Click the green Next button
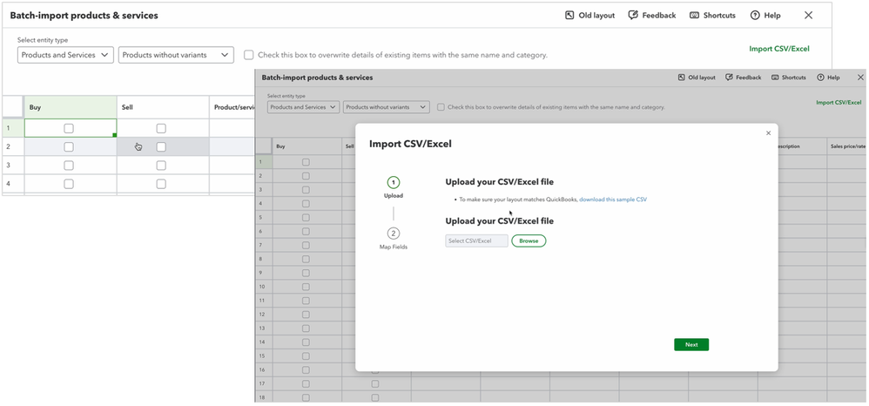The image size is (869, 406). tap(691, 344)
